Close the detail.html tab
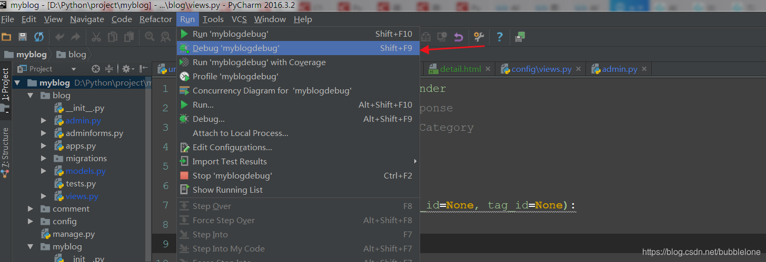The width and height of the screenshot is (766, 262). (488, 69)
